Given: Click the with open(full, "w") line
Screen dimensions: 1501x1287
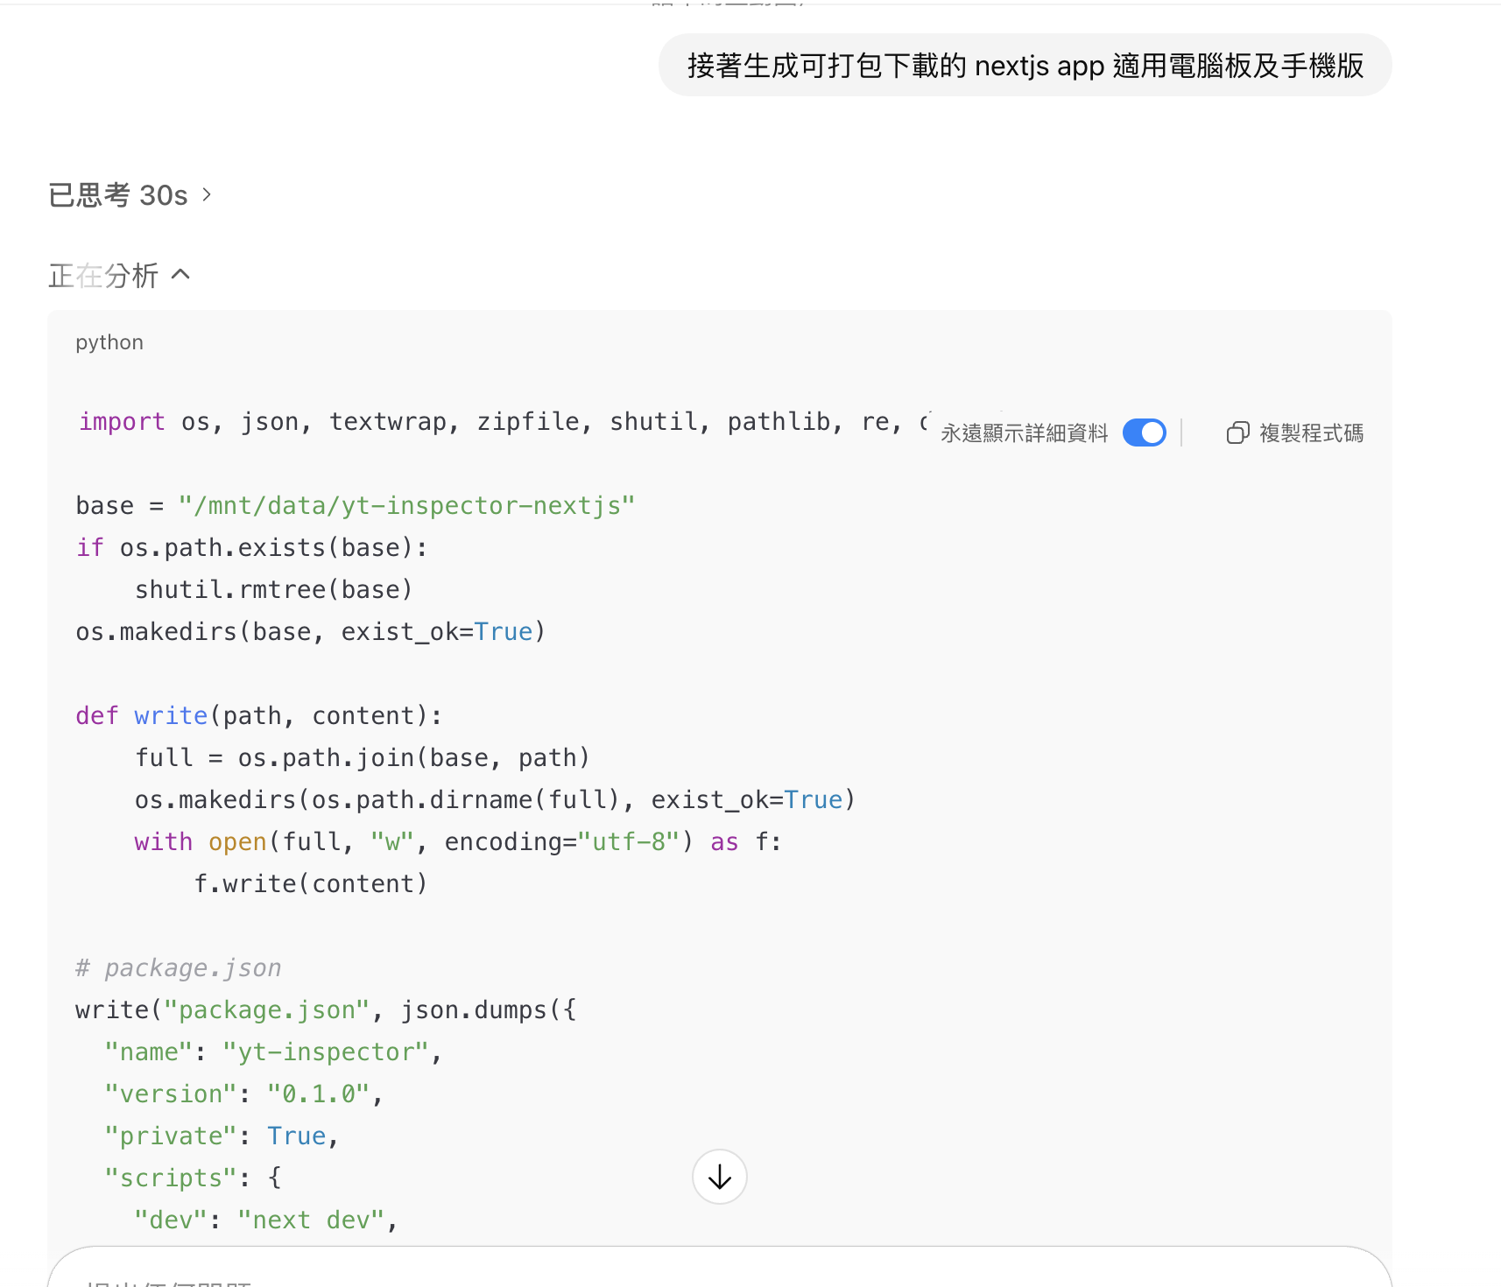Looking at the screenshot, I should [457, 842].
